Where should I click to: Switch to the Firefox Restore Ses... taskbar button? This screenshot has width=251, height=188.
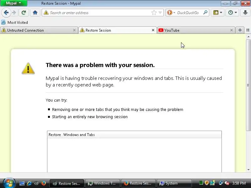(x=138, y=183)
